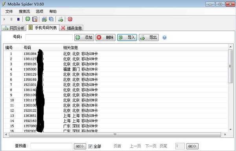Open the 帮助 menu

coord(53,11)
